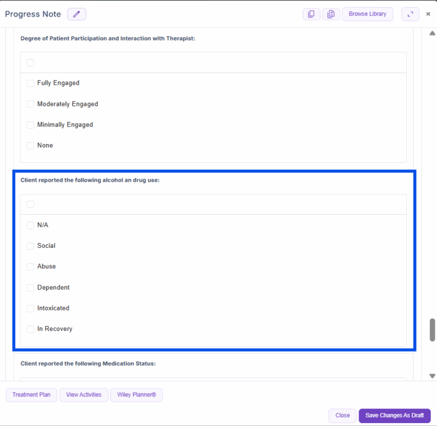Image resolution: width=437 pixels, height=426 pixels.
Task: Click the pencil edit icon beside Progress Note
Action: (x=76, y=14)
